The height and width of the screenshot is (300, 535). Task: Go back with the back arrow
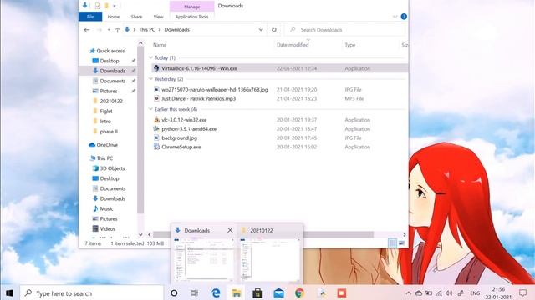(x=87, y=30)
